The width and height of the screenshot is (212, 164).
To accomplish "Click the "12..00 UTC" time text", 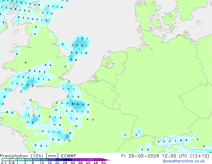I will coord(175,156).
